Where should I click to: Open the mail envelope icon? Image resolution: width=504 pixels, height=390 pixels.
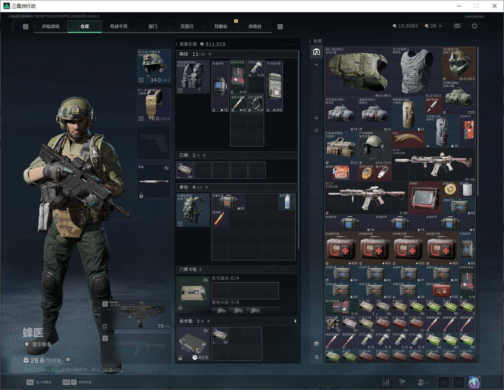click(457, 26)
